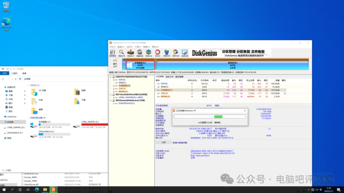The width and height of the screenshot is (344, 193).
Task: Switch to Sector Editor tab
Action: tap(179, 77)
